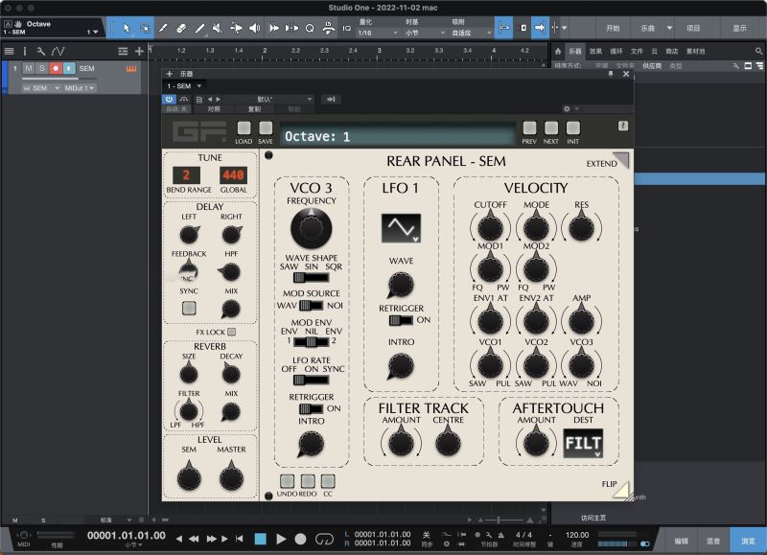
Task: Toggle the FX LOCK checkbox
Action: (x=232, y=332)
